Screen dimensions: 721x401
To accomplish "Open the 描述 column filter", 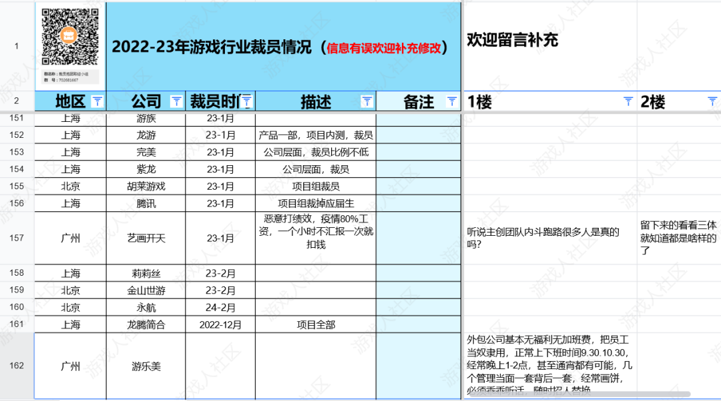I will pyautogui.click(x=367, y=101).
